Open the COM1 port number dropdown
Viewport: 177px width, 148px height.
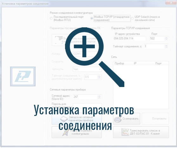tap(87, 54)
